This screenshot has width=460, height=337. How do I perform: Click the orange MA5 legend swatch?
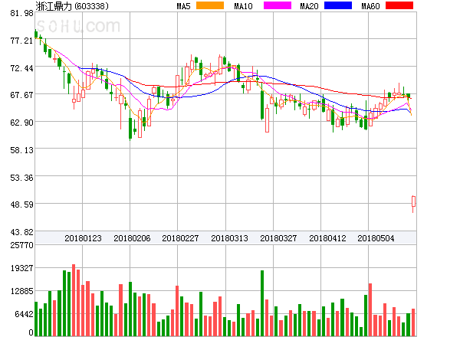(x=210, y=5)
